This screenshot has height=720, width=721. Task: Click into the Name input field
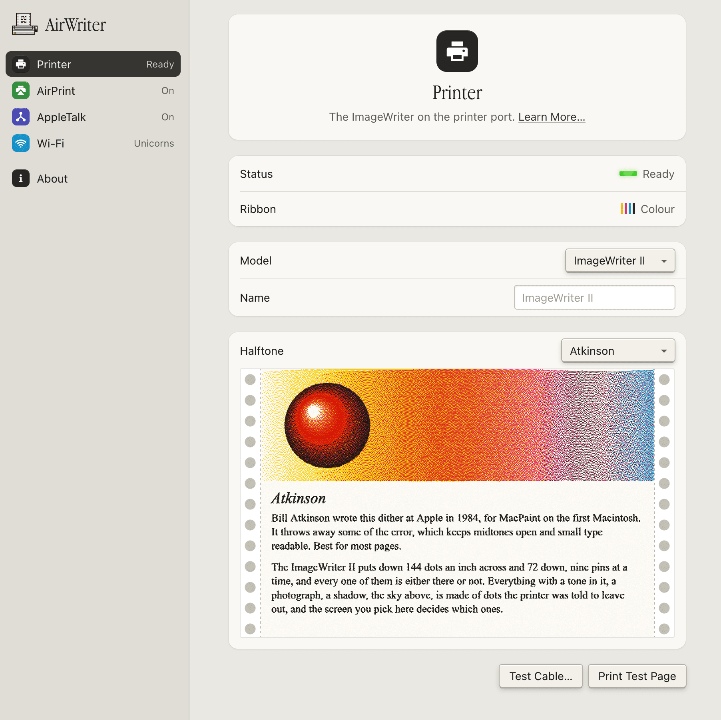pos(594,297)
